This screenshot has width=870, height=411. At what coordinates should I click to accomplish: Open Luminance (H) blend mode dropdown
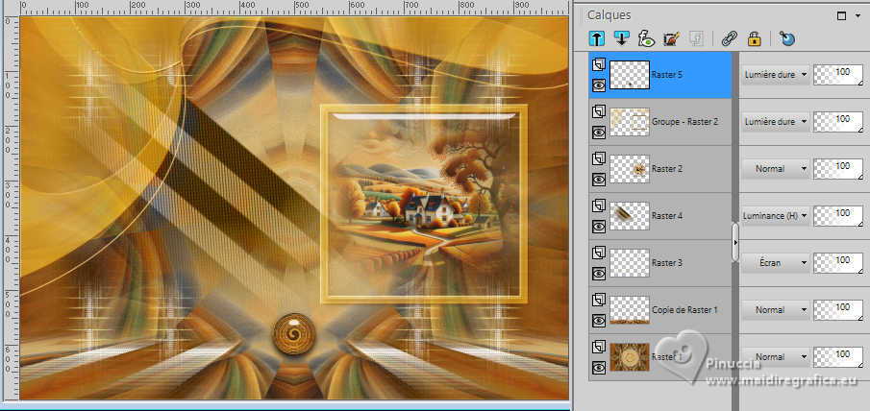(775, 216)
